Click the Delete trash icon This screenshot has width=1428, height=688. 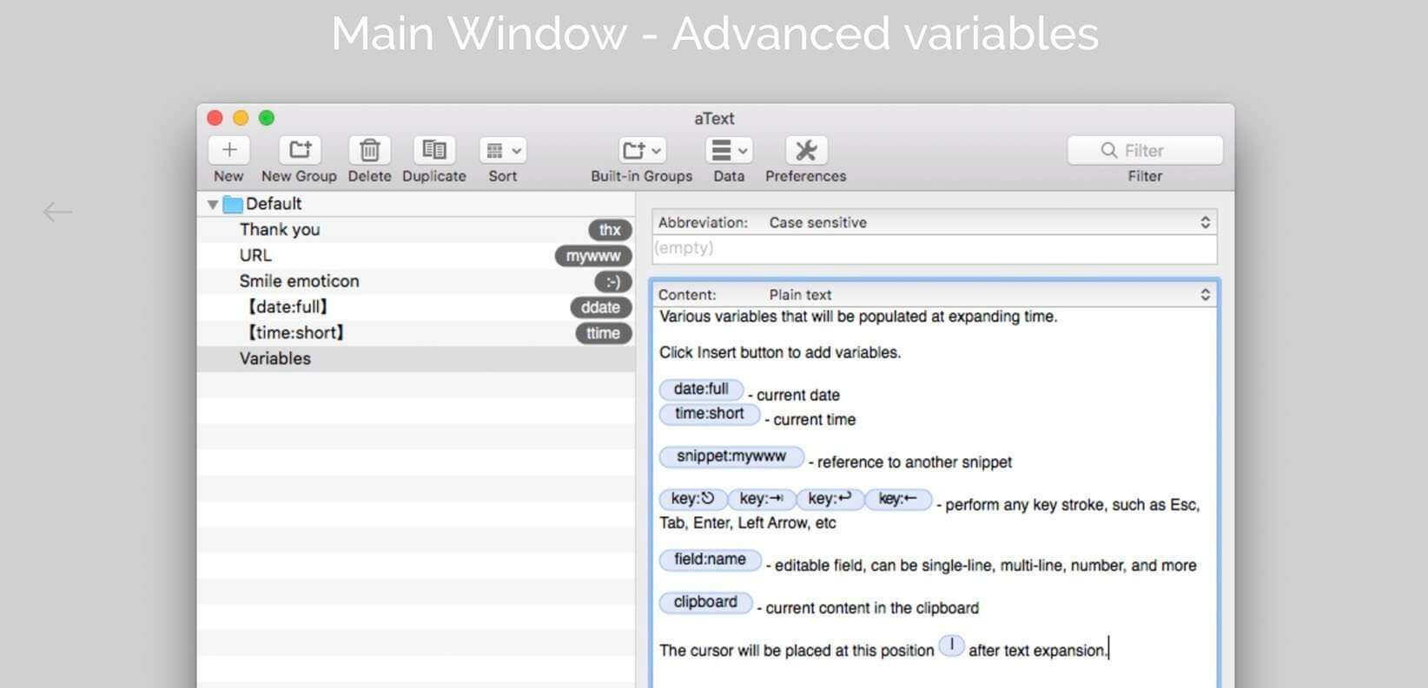369,150
